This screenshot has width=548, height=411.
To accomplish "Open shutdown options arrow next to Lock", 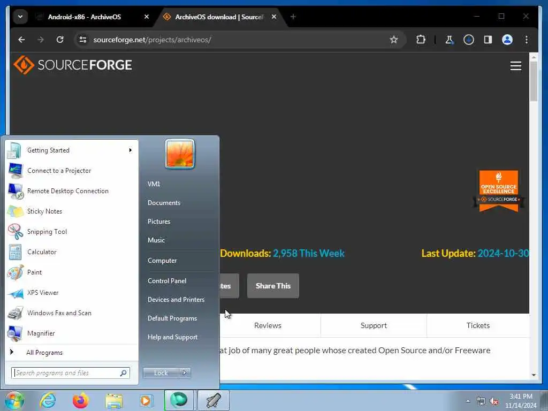I will [x=185, y=373].
